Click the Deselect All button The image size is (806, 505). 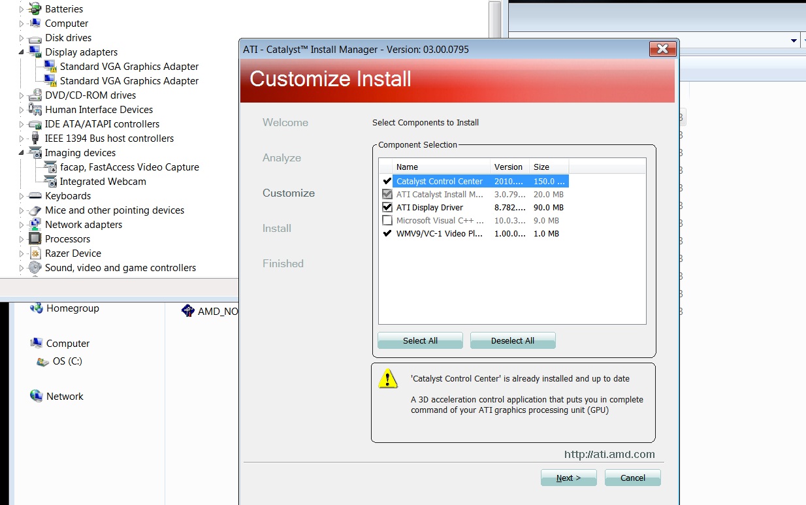click(513, 340)
